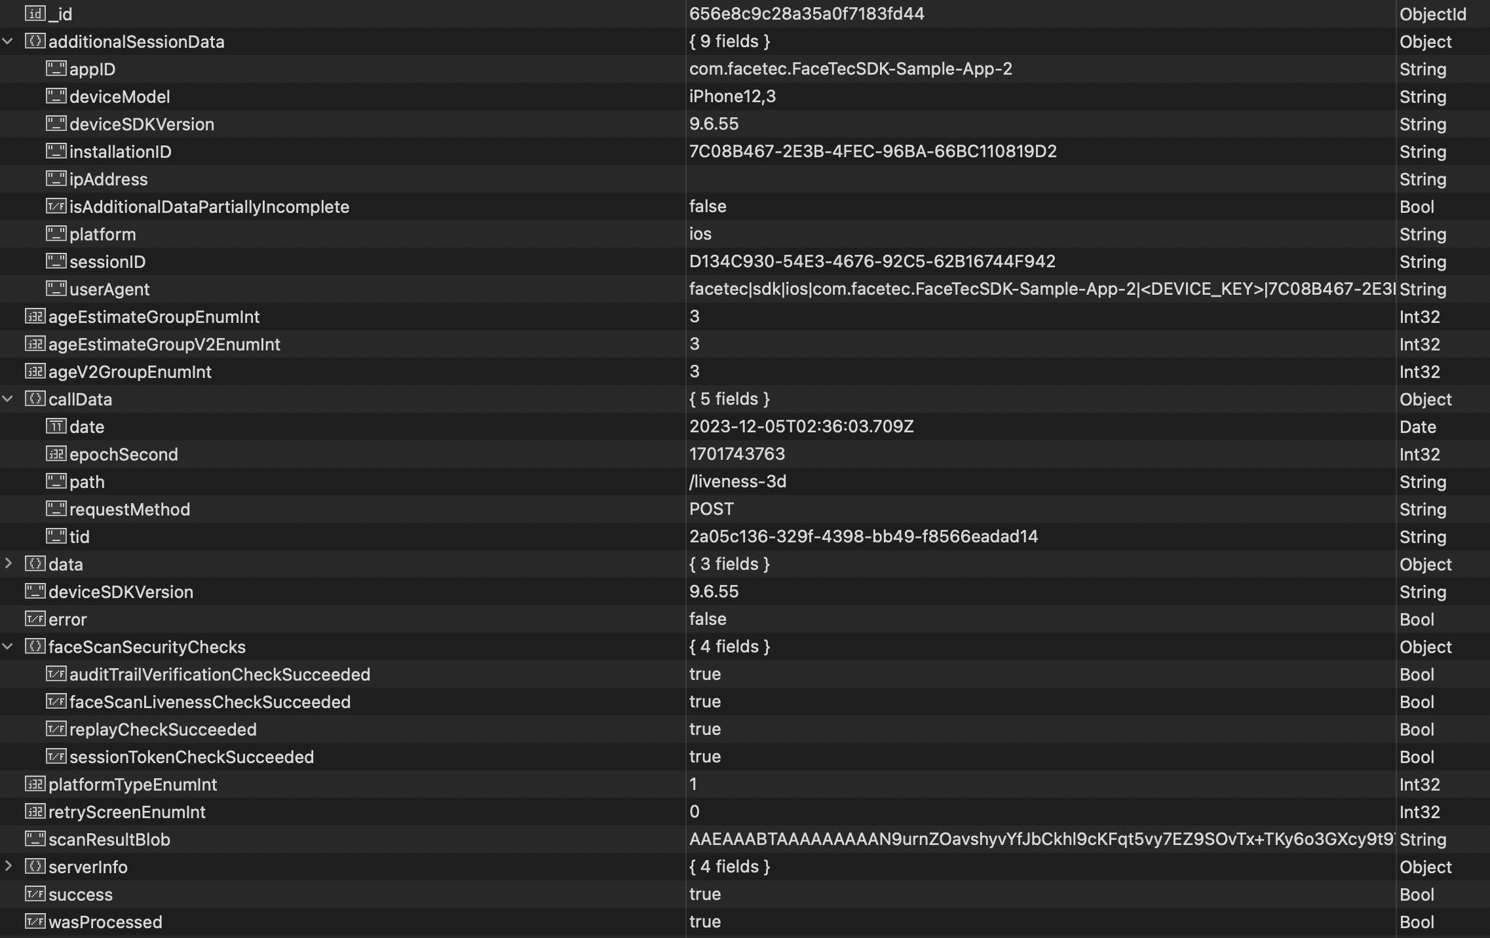Click the userAgent value text
Screen dimensions: 1490x938
pos(917,289)
